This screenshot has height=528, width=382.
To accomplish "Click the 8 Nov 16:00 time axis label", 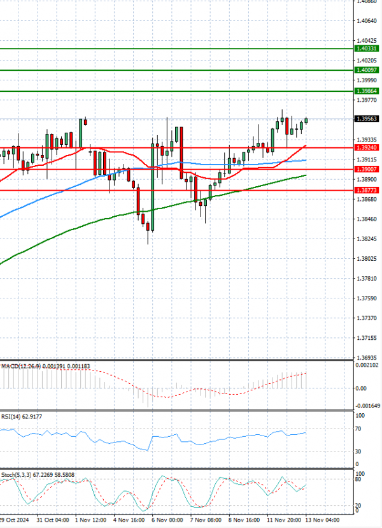I will click(244, 520).
